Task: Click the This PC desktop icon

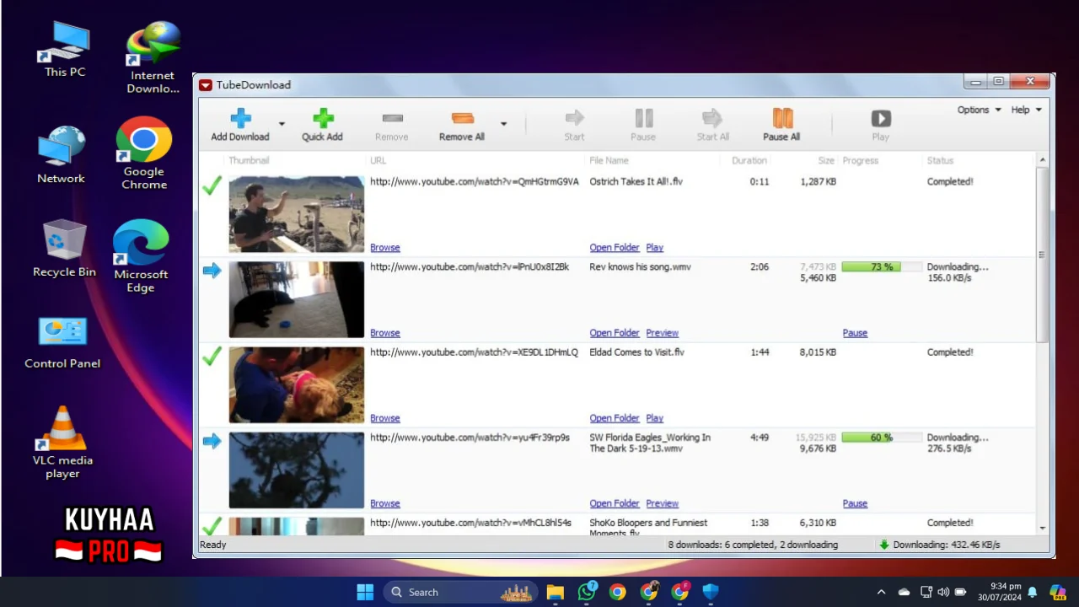Action: coord(65,50)
